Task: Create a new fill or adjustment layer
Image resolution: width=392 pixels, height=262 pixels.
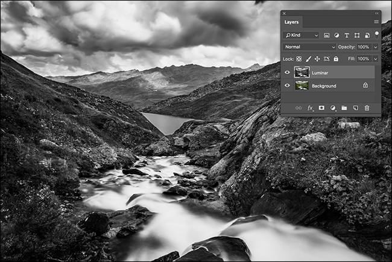Action: (333, 108)
